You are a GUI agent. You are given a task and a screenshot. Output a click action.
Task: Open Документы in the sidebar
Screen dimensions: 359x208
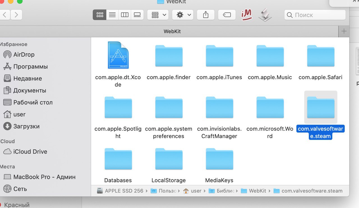point(25,91)
